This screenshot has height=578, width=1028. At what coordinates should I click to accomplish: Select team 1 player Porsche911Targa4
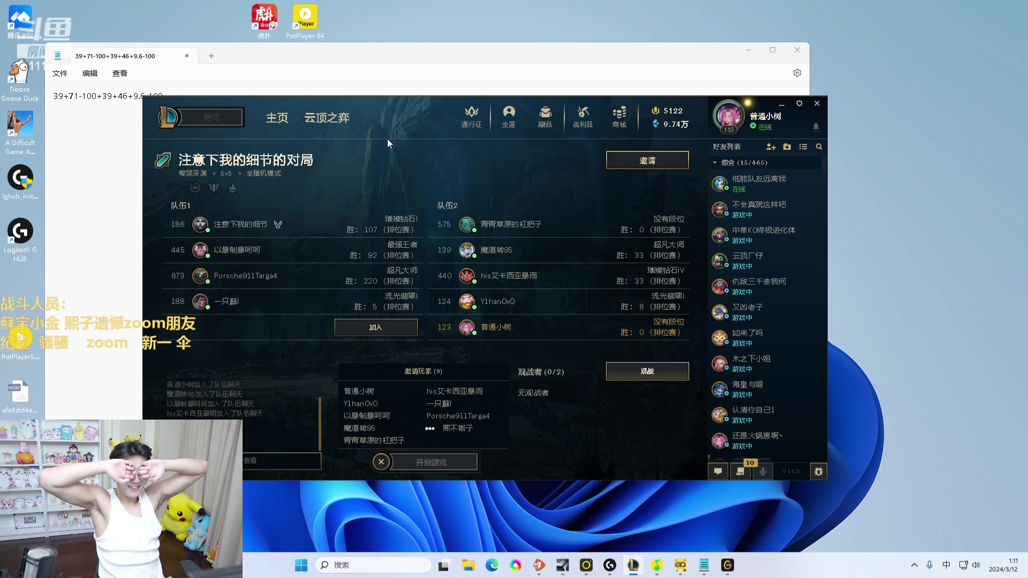[292, 276]
